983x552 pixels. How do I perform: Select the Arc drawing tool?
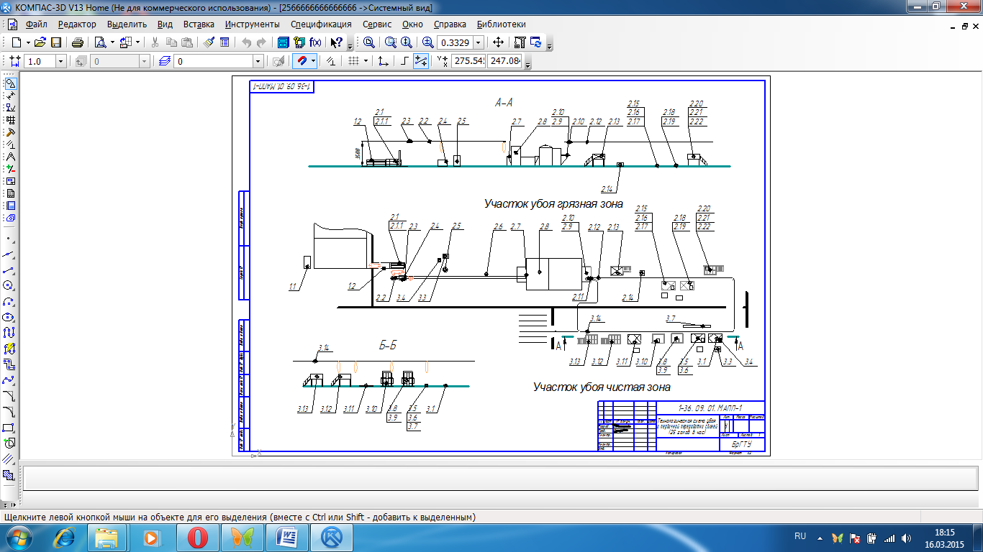point(9,301)
